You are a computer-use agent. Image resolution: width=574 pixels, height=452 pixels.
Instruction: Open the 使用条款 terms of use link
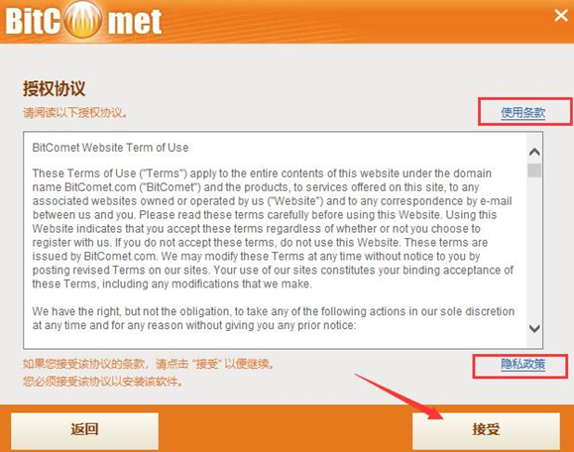coord(523,112)
